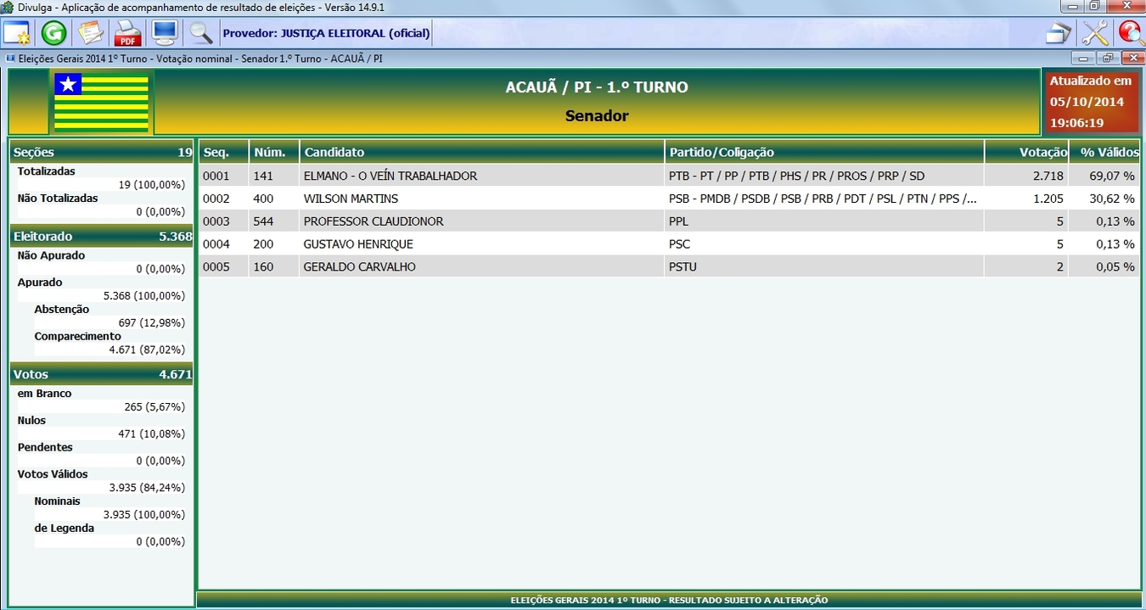
Task: Select the WILSON MARTINS candidate row
Action: pyautogui.click(x=669, y=199)
